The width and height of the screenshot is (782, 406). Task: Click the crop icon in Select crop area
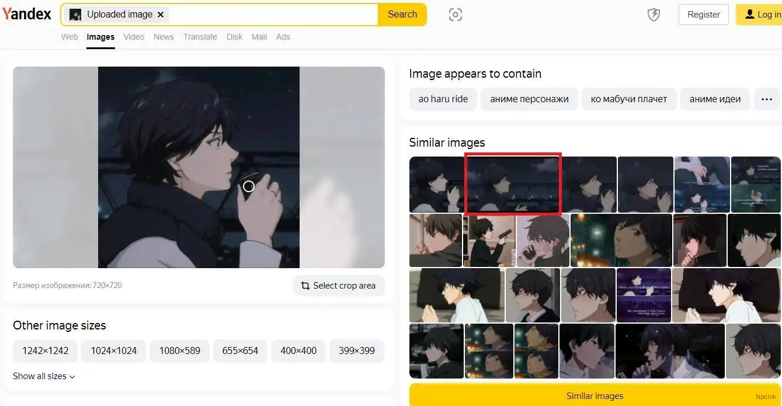tap(305, 286)
